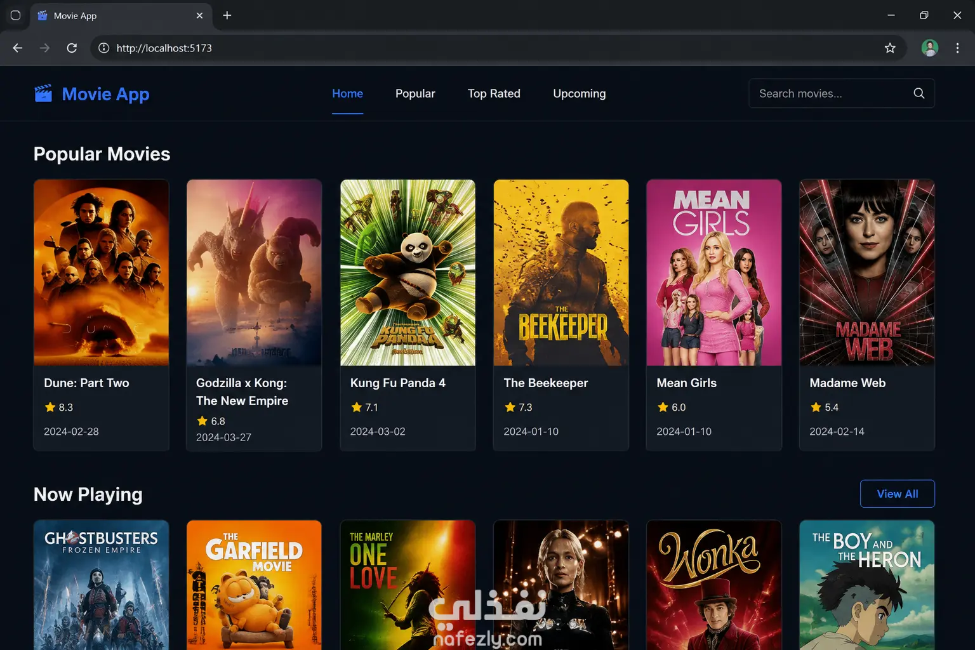Screen dimensions: 975x650
Task: Open the Wonka poster
Action: pyautogui.click(x=714, y=585)
